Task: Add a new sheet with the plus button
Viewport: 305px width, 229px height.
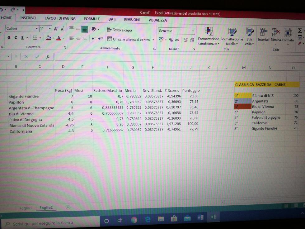Action: pos(68,207)
